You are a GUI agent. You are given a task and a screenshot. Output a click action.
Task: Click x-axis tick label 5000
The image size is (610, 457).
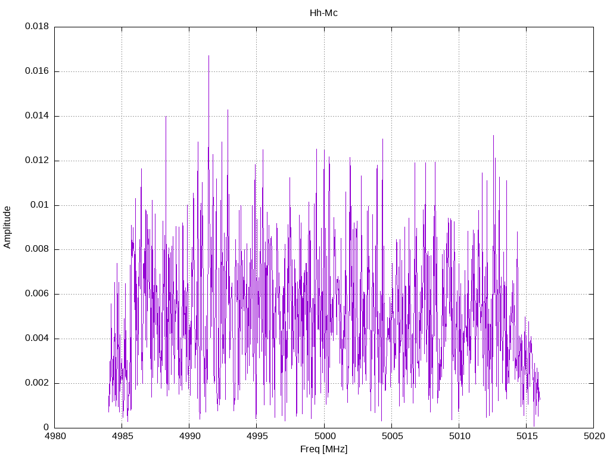pos(325,436)
